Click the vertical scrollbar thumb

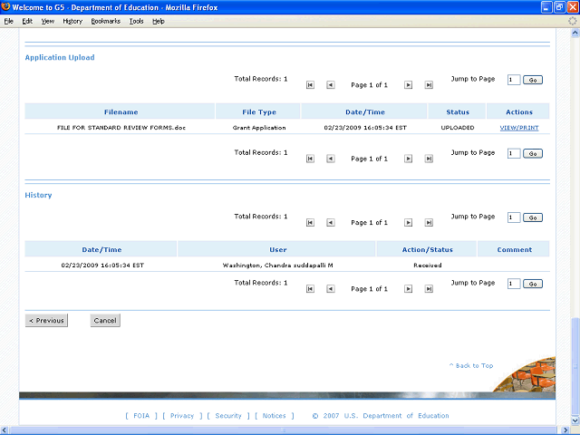pos(575,366)
